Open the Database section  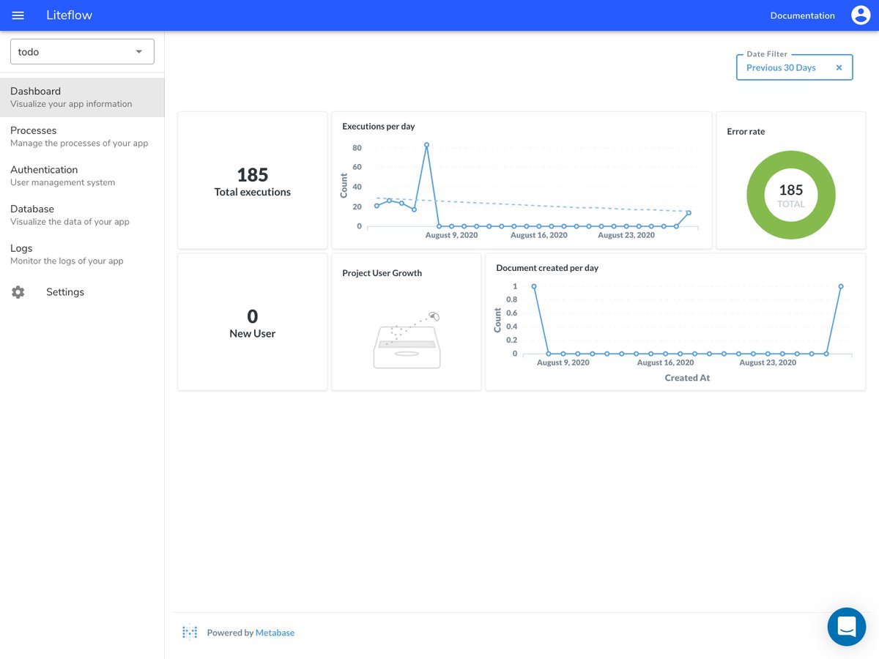(x=82, y=215)
